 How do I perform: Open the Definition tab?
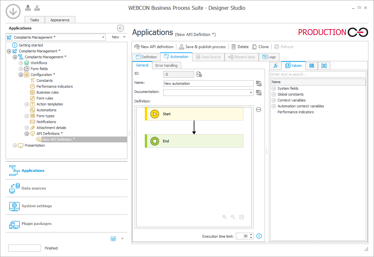click(146, 57)
